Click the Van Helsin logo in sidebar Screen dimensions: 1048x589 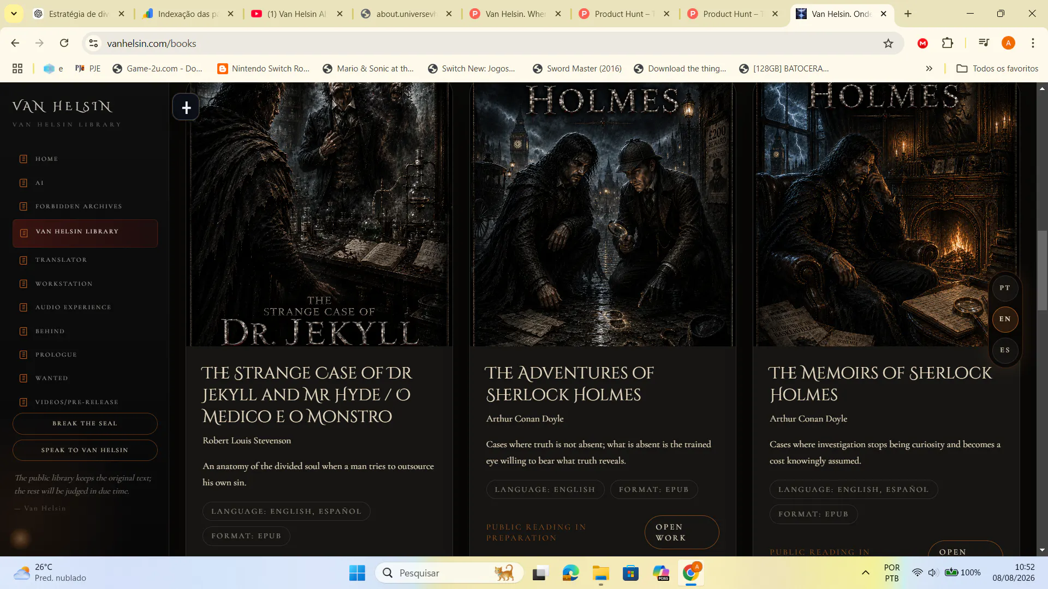62,107
